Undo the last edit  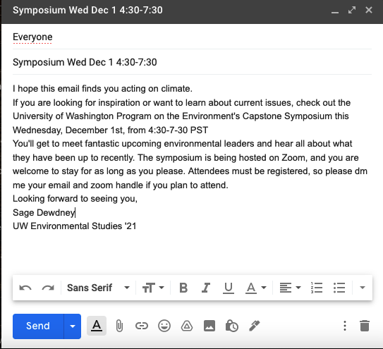[25, 288]
